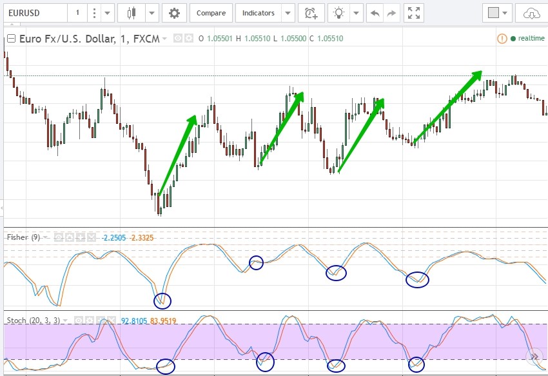Click the low price 1.05500
The width and height of the screenshot is (548, 376).
[x=293, y=39]
